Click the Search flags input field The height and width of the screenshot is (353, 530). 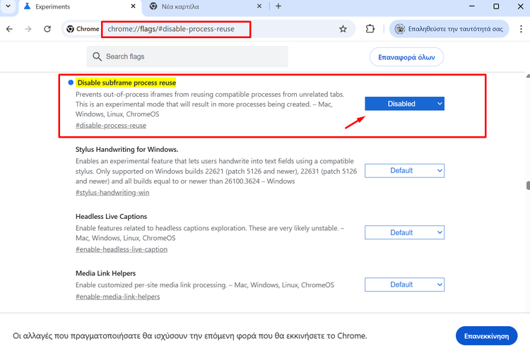click(191, 56)
